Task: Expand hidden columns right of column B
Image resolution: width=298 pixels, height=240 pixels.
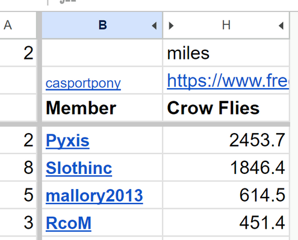Action: (x=154, y=26)
